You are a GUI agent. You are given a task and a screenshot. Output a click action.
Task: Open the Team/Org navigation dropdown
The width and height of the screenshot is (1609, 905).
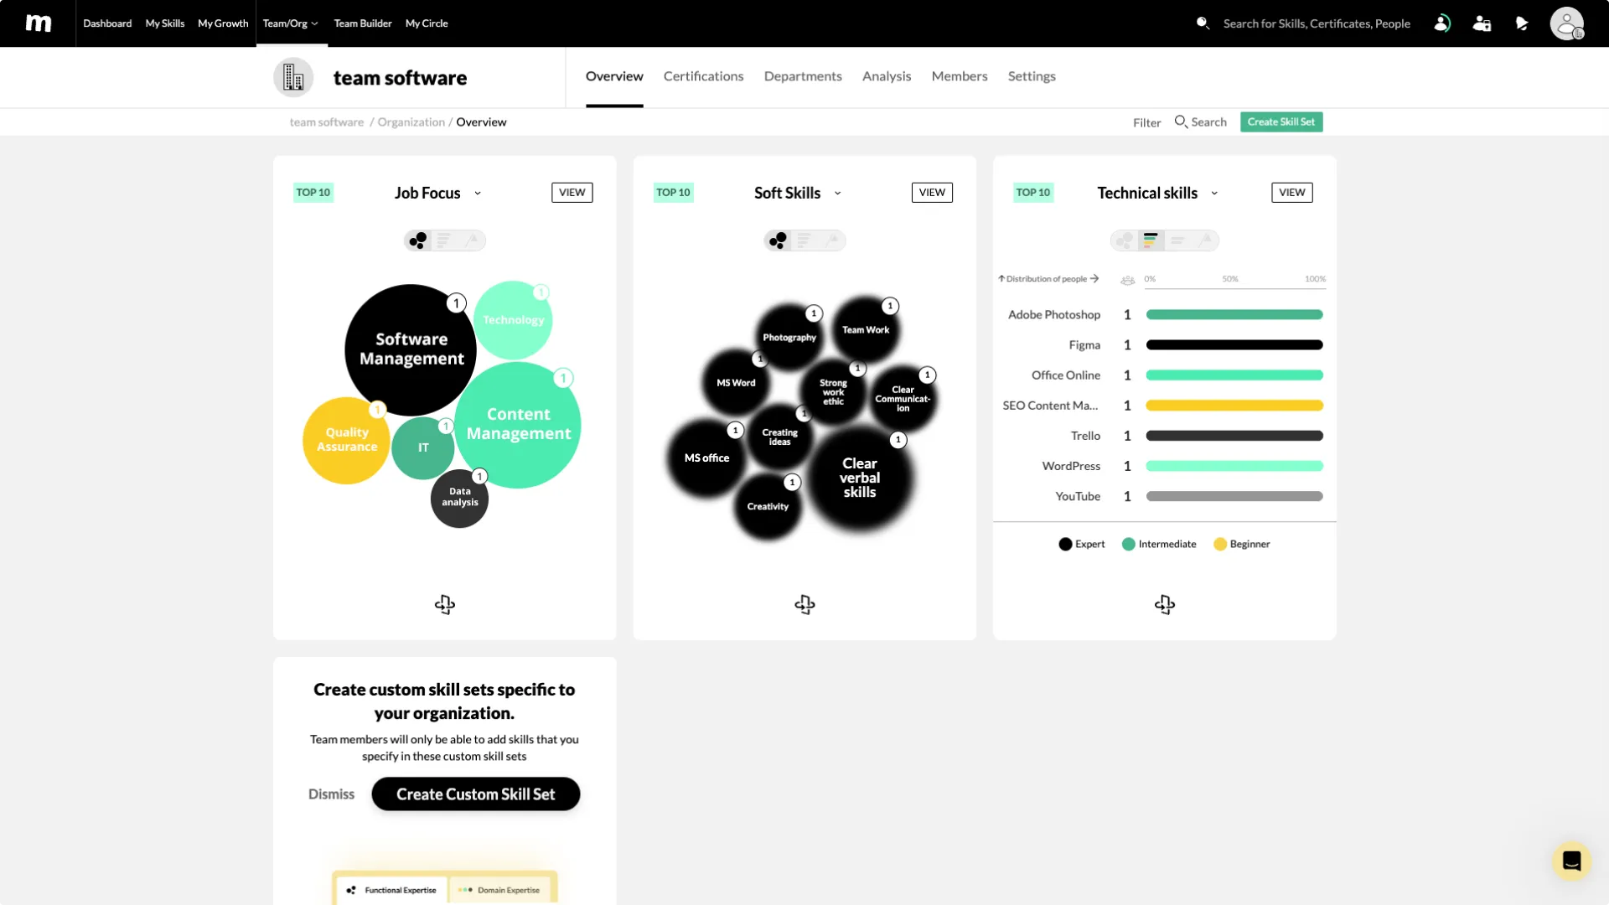click(290, 23)
